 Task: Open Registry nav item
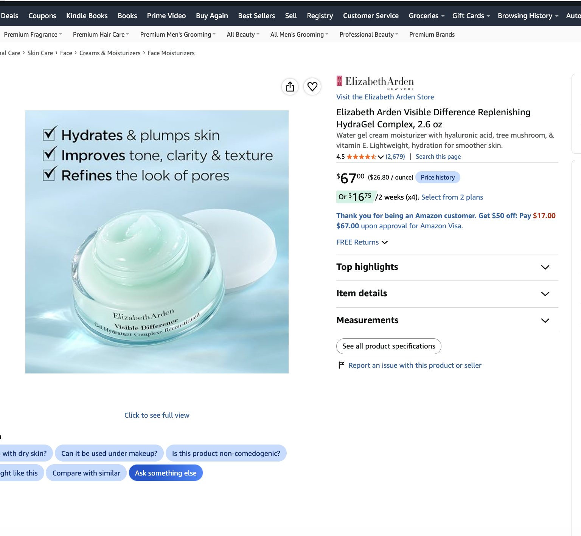coord(320,16)
